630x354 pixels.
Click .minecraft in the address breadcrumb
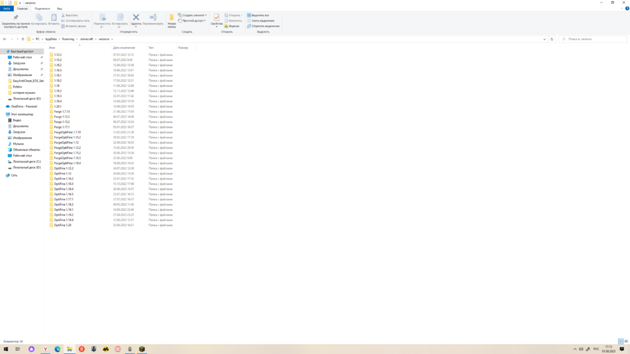[x=86, y=39]
